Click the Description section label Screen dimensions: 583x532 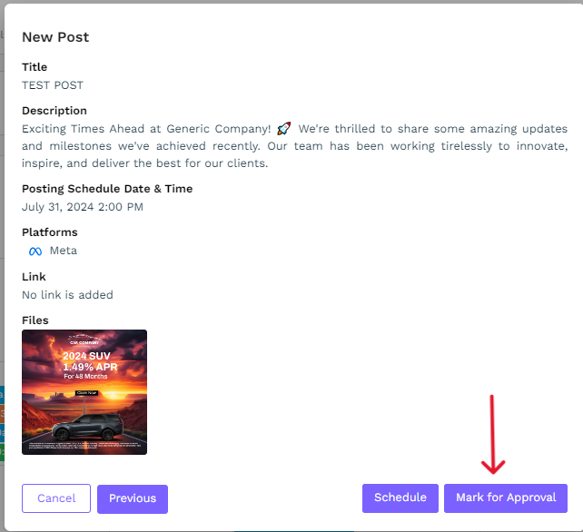click(x=54, y=111)
